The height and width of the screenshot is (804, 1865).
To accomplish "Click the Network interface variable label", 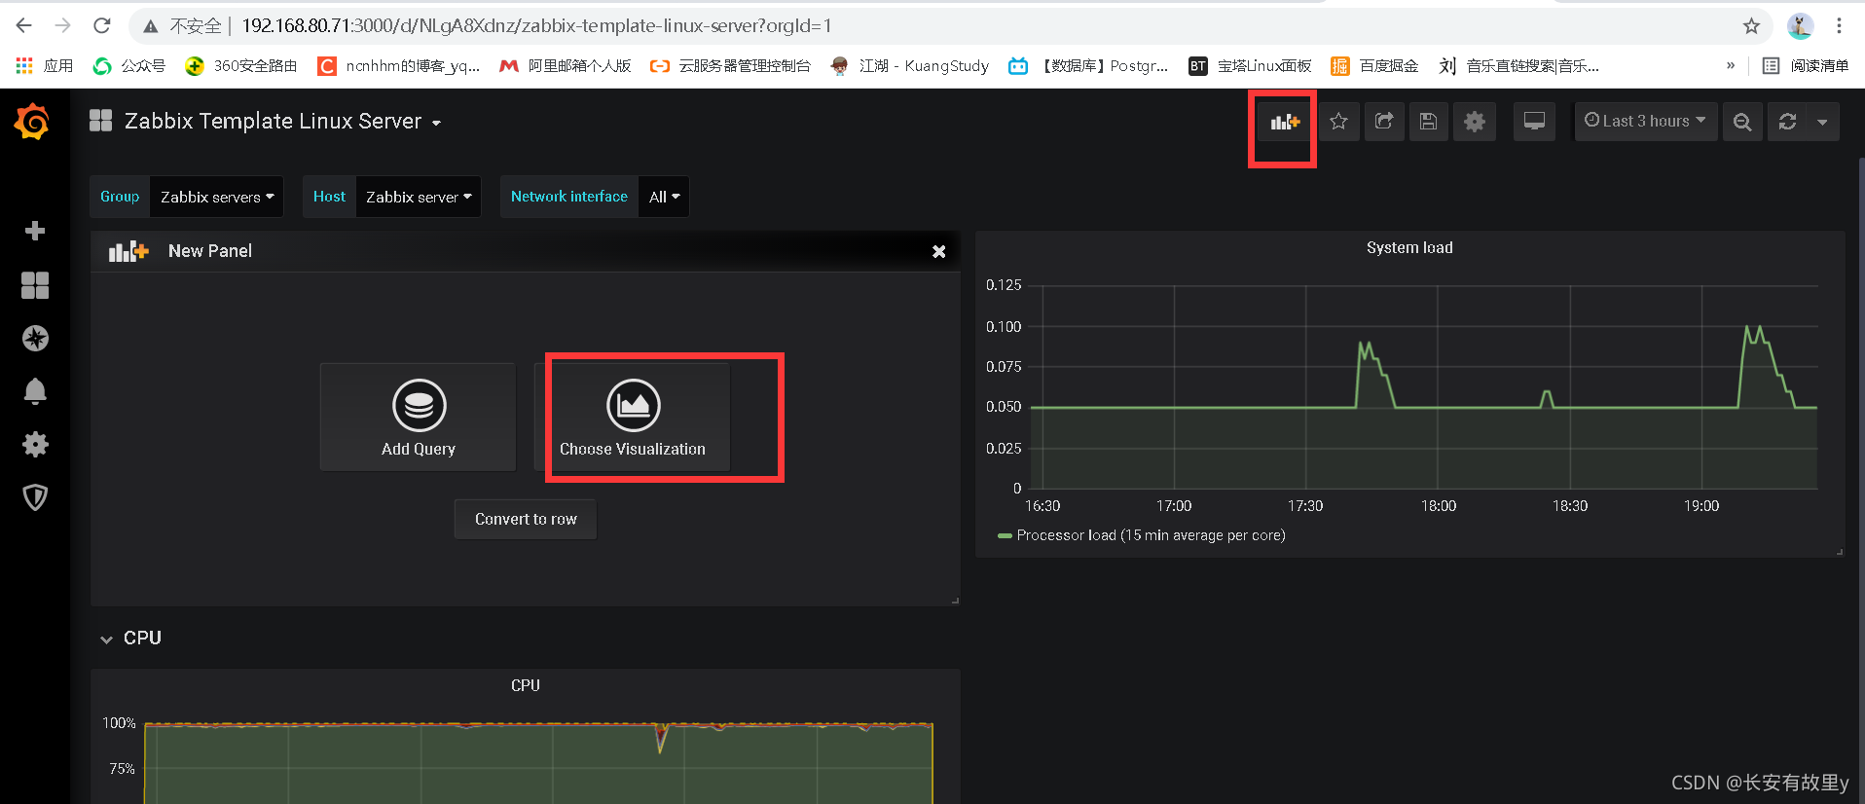I will tap(569, 197).
